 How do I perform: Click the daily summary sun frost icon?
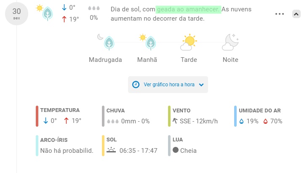(x=44, y=13)
